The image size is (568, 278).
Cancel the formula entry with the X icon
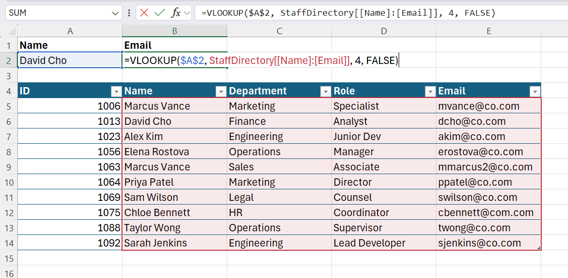pyautogui.click(x=144, y=13)
